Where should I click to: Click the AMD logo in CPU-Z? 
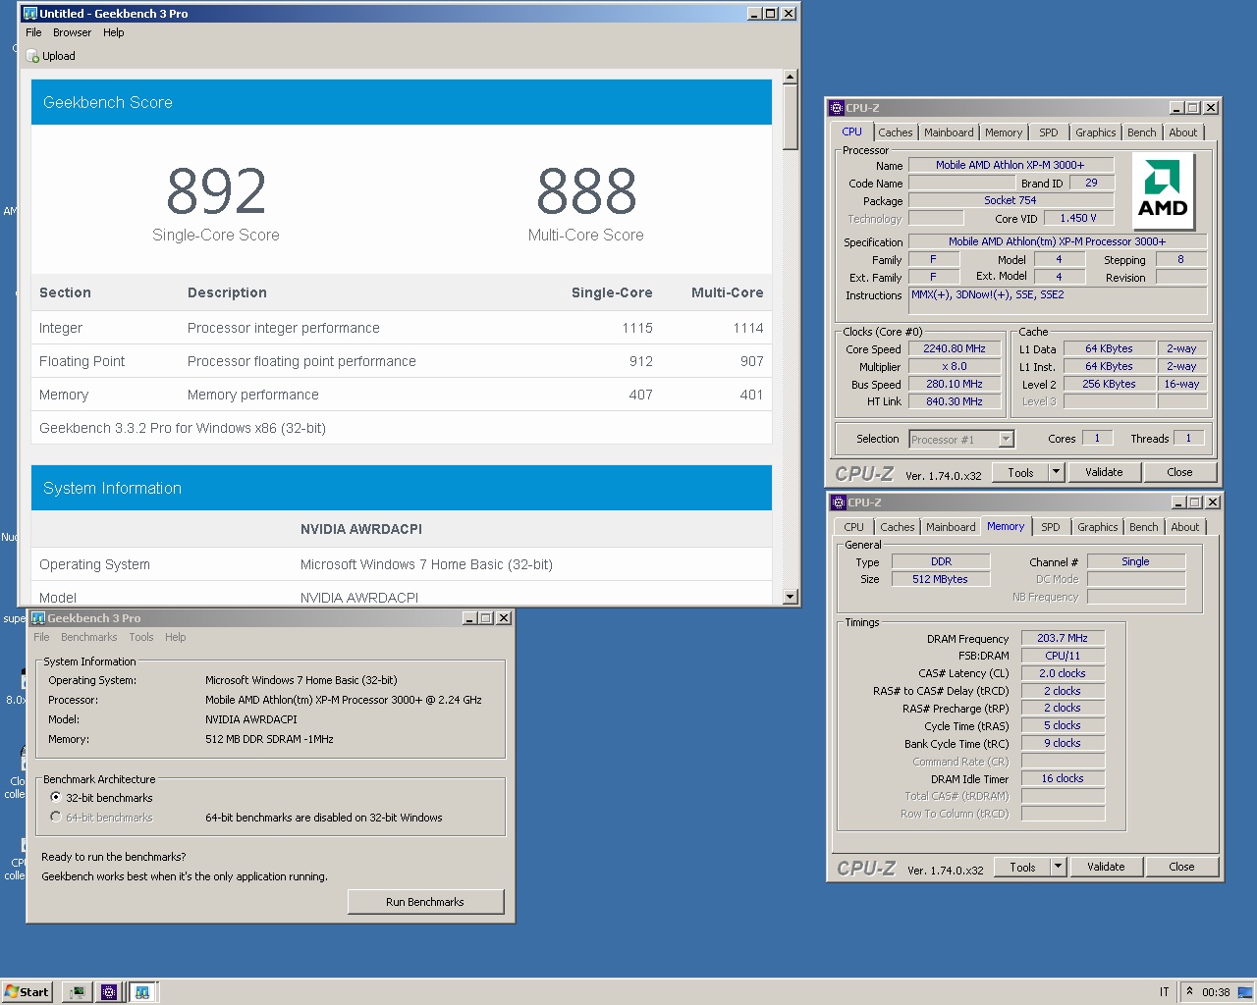1164,191
